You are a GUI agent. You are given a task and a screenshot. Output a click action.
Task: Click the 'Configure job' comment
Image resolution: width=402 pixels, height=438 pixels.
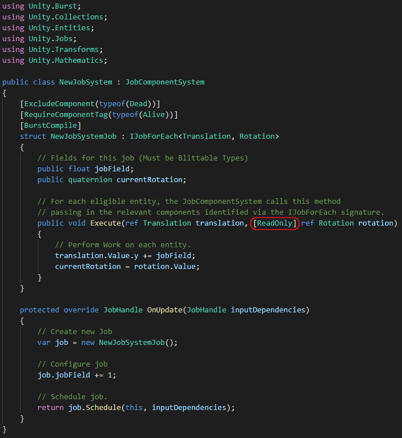pos(73,364)
